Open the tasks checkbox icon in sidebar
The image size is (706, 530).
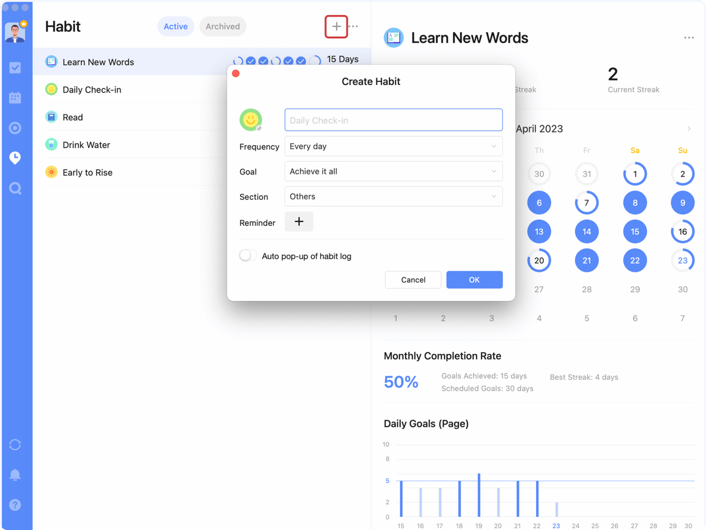[15, 68]
